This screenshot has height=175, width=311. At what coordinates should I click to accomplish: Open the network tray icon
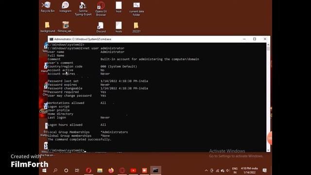(217, 171)
